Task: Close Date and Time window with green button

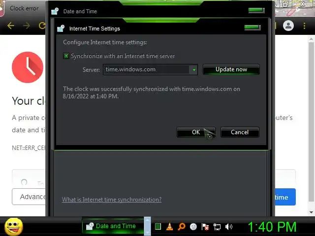Action: 256,10
